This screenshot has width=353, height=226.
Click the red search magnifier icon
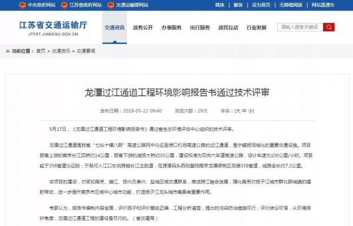click(329, 27)
